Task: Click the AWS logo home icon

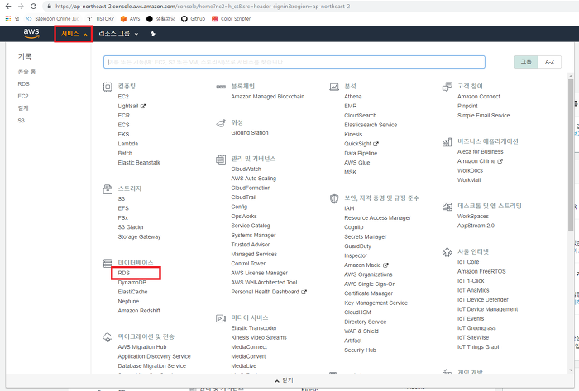Action: (31, 33)
